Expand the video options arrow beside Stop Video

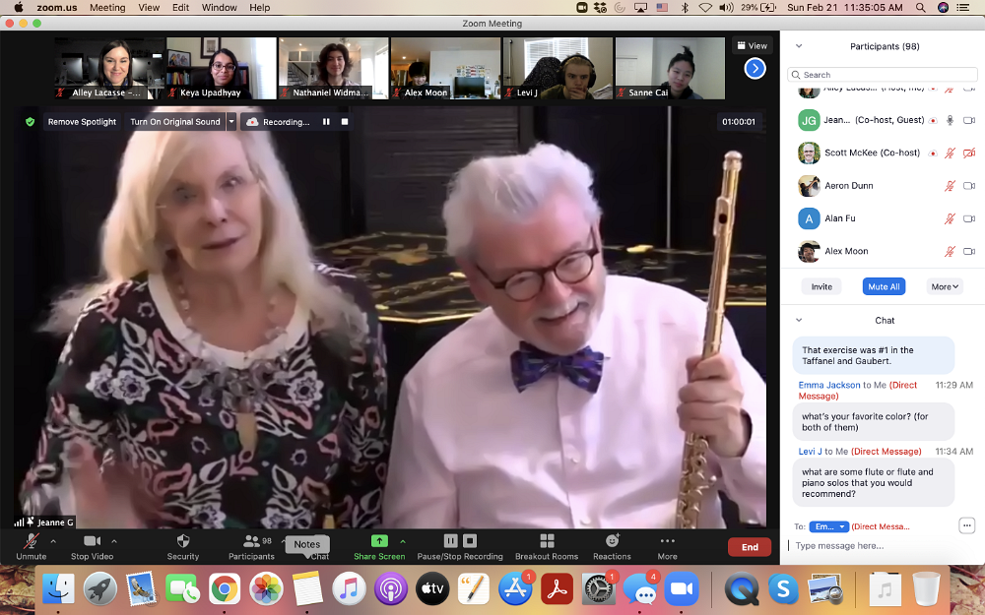(114, 541)
